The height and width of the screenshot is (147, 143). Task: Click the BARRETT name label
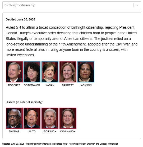68,85
